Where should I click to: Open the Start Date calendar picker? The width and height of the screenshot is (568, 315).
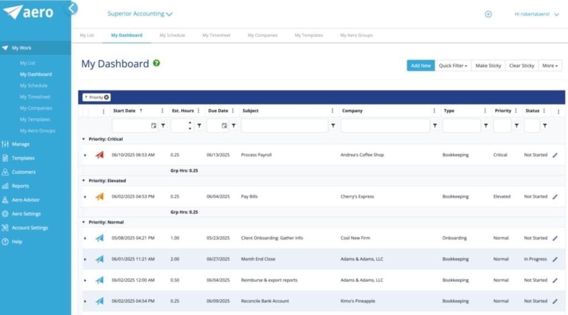click(154, 126)
